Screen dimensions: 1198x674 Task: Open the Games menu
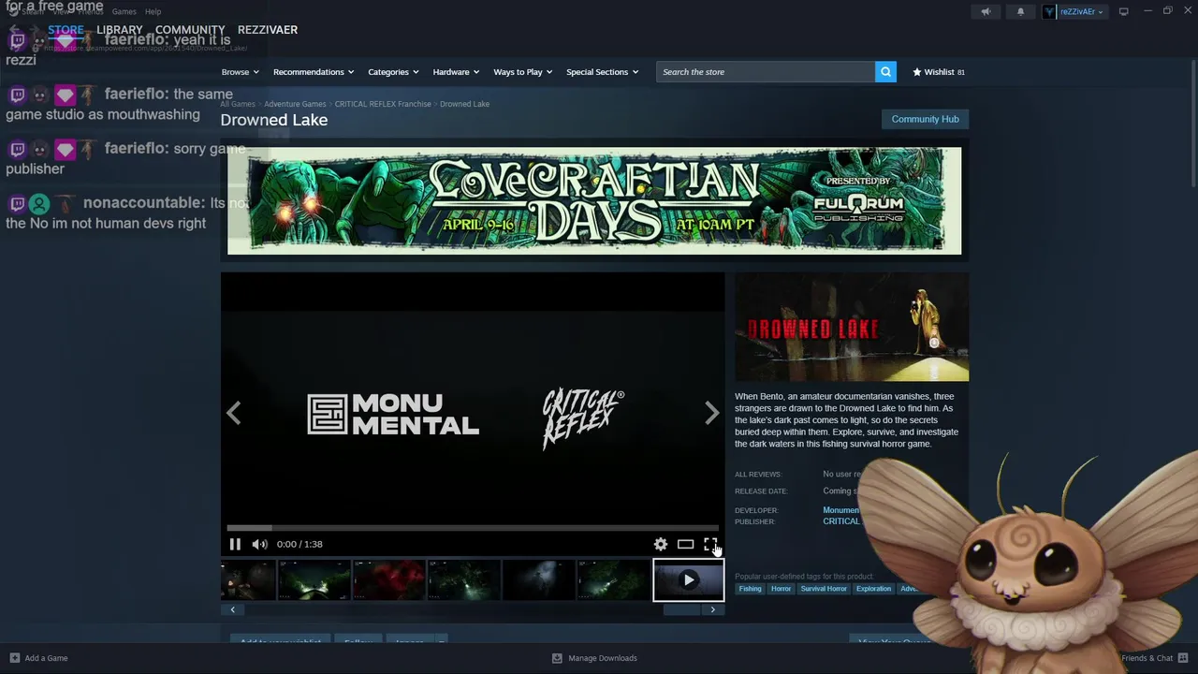(x=124, y=11)
